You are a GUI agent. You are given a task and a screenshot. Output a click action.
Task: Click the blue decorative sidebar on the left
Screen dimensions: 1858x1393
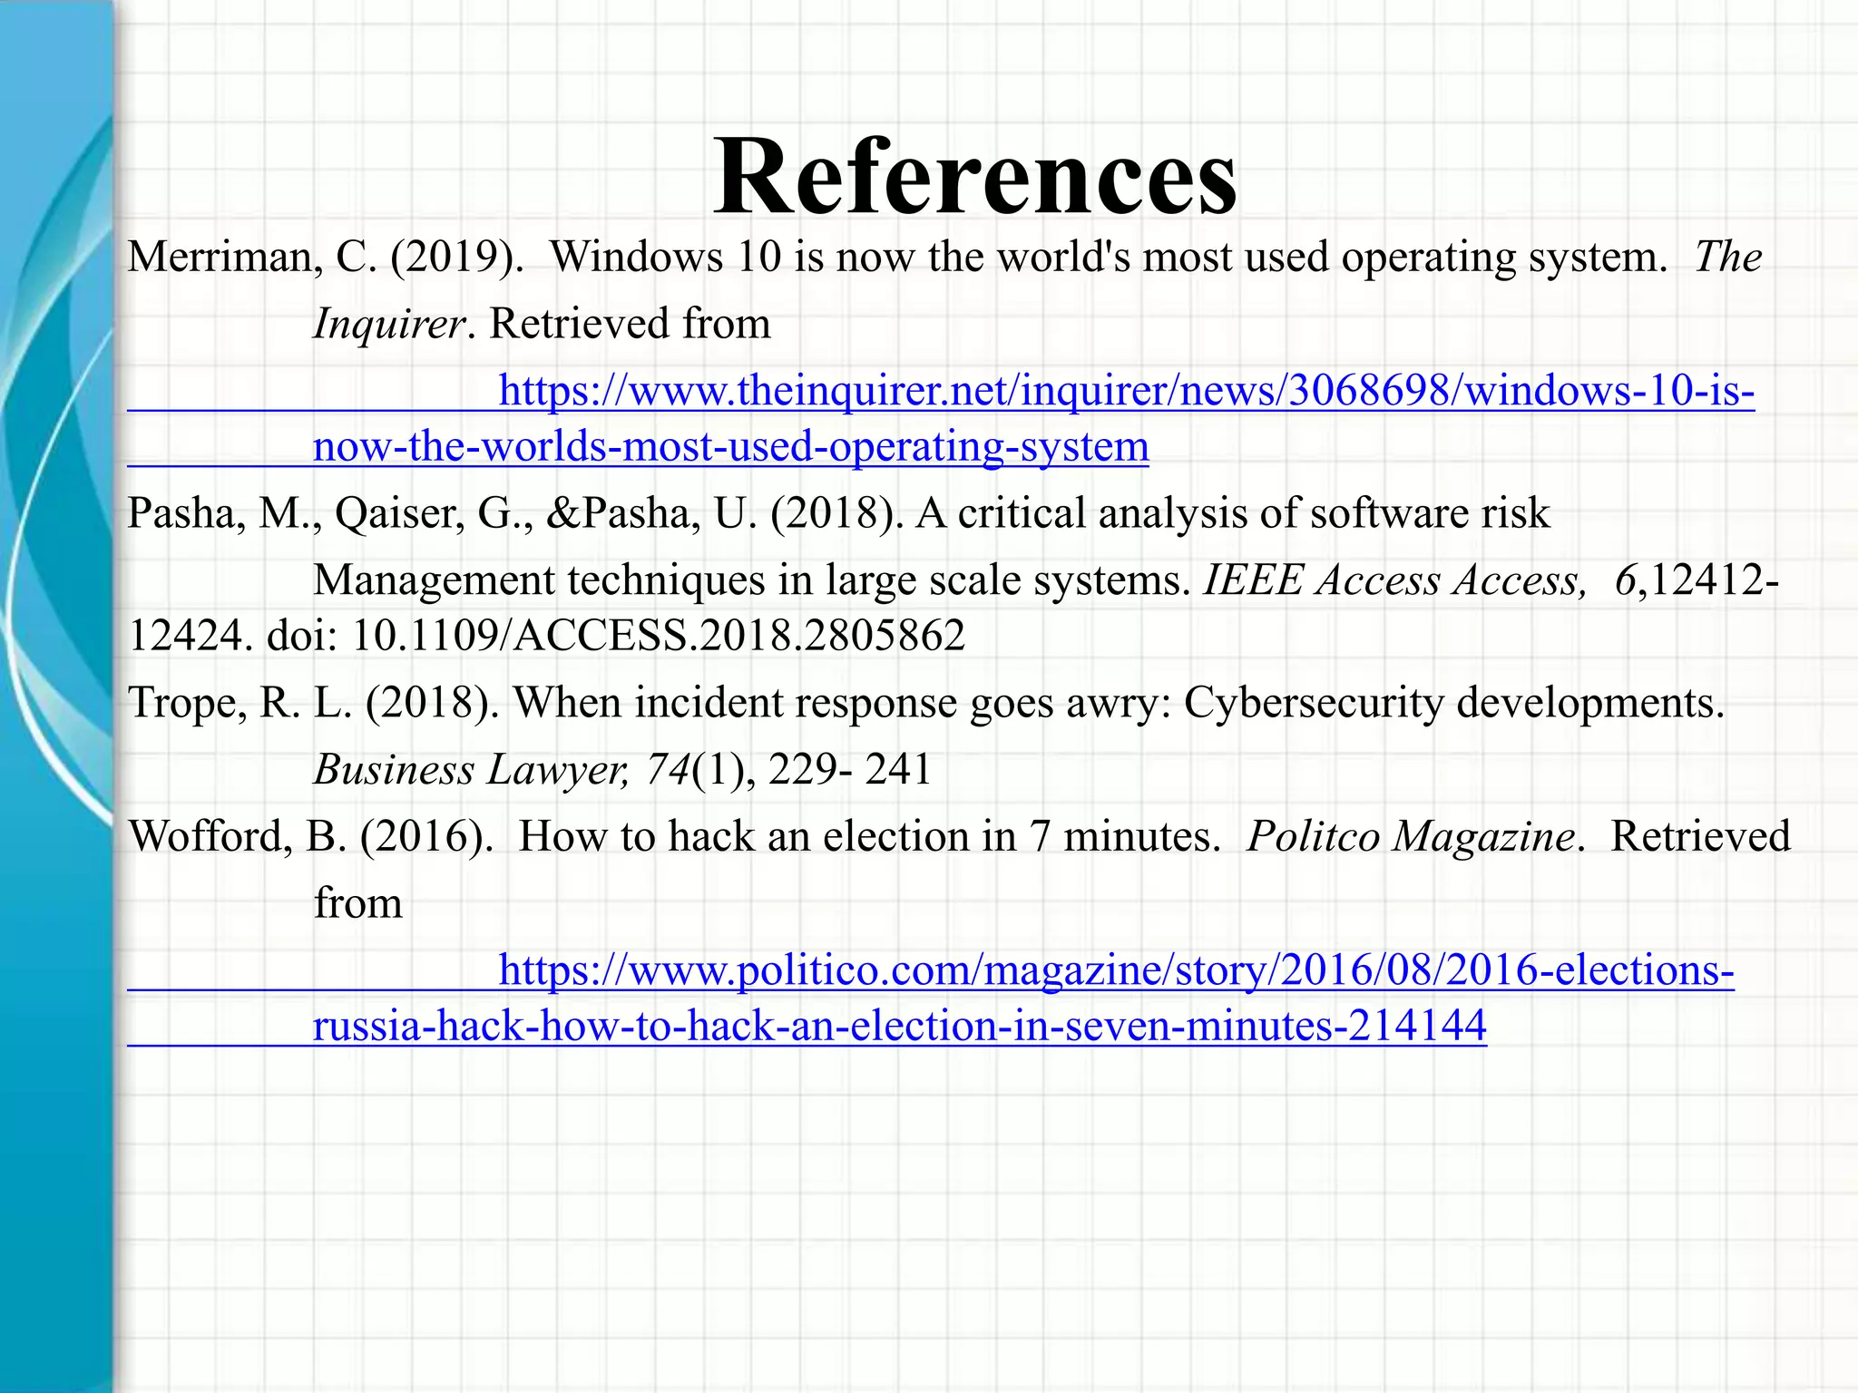pyautogui.click(x=54, y=696)
